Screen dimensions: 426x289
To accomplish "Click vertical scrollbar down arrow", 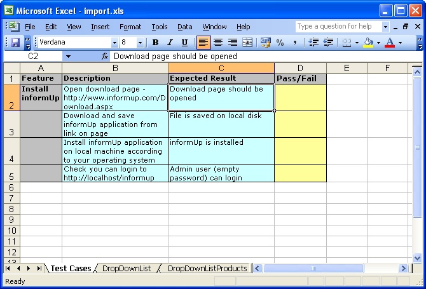I will coord(417,258).
